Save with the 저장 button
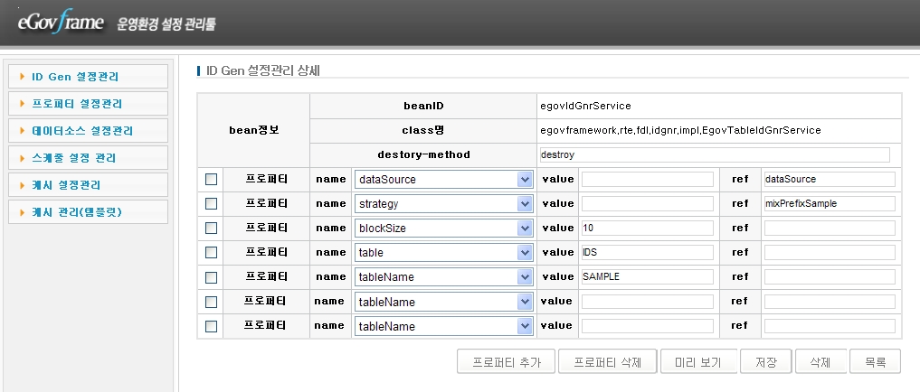 (x=766, y=362)
